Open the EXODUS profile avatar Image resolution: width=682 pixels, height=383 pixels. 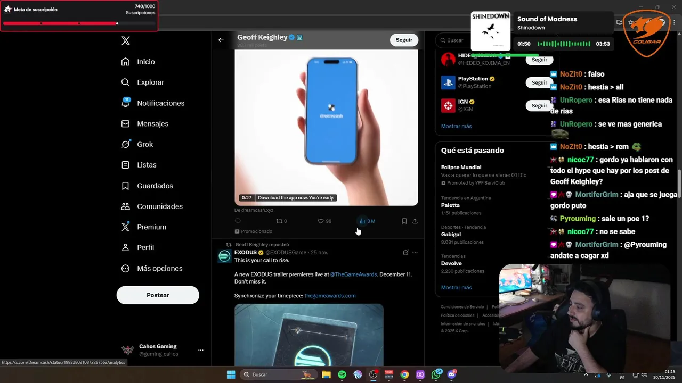point(225,256)
